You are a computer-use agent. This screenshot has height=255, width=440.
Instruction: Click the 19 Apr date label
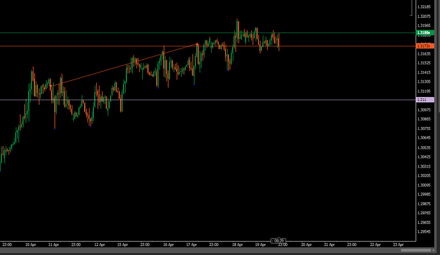click(260, 245)
